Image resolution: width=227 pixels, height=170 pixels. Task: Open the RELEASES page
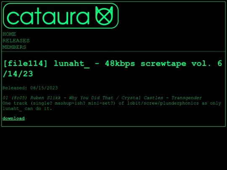(x=16, y=41)
